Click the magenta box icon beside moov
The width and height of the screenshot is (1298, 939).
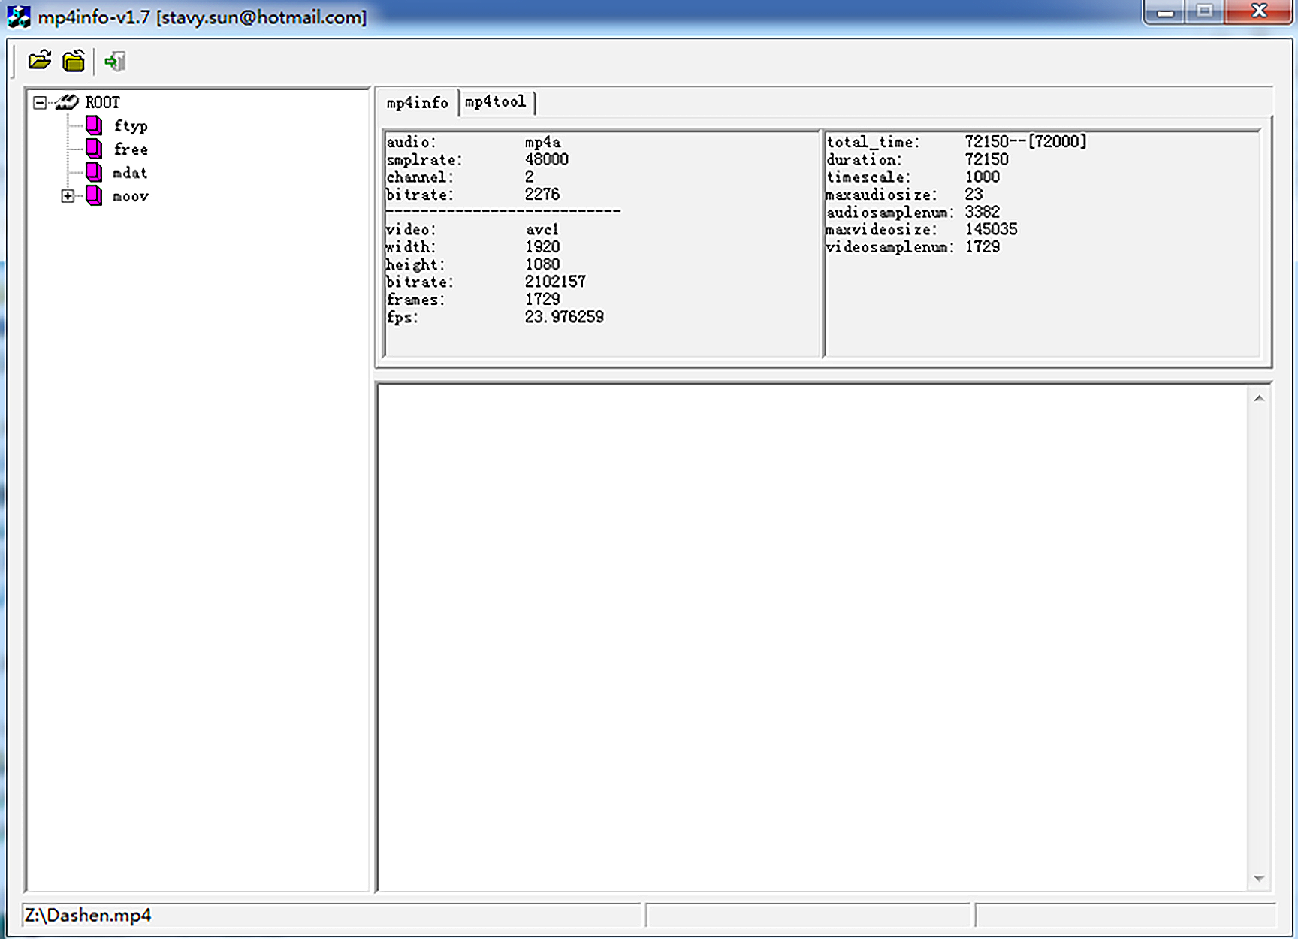click(94, 196)
